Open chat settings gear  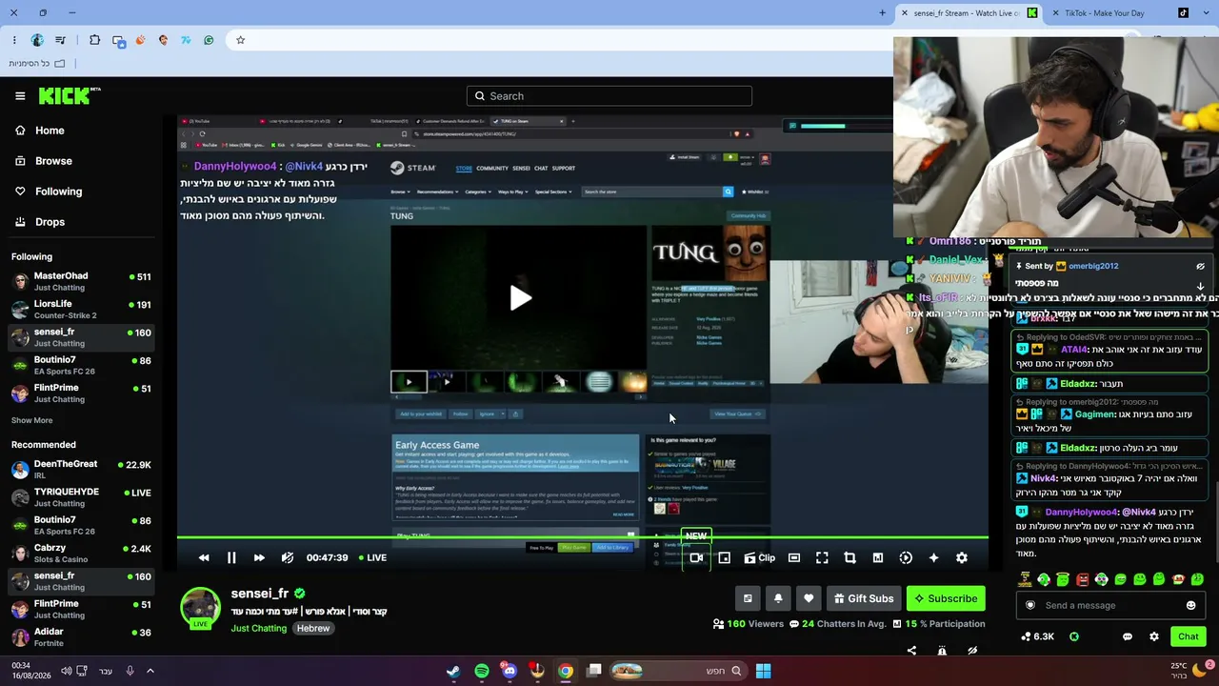point(1154,636)
